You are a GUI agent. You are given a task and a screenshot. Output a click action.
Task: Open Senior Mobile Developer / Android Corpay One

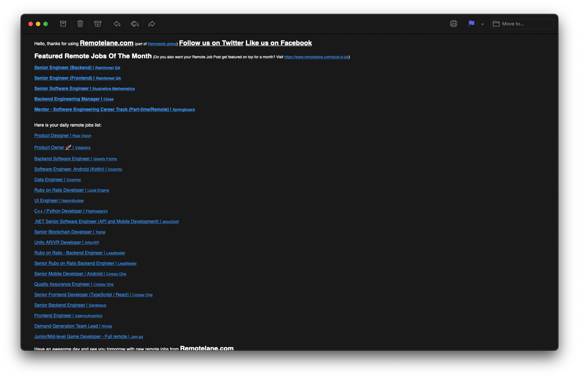(x=80, y=274)
